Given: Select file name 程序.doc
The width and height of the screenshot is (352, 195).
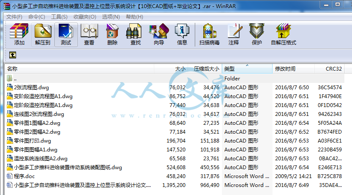Looking at the screenshot, I should 24,176.
